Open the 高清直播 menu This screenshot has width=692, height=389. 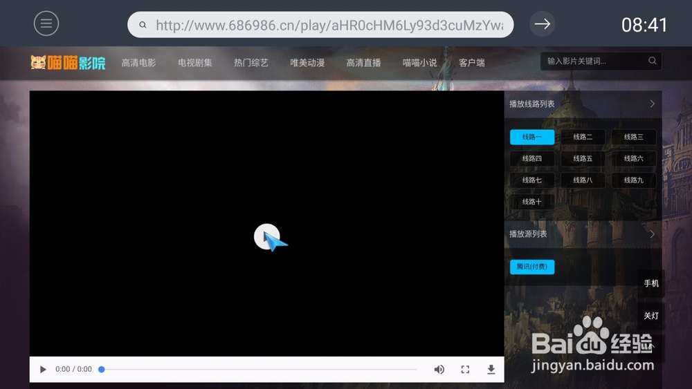363,63
